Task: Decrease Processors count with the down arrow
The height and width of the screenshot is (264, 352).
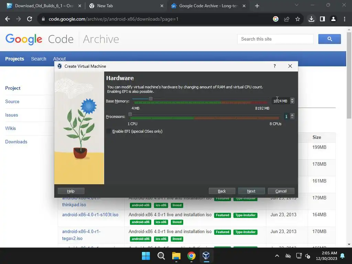Action: tap(292, 118)
